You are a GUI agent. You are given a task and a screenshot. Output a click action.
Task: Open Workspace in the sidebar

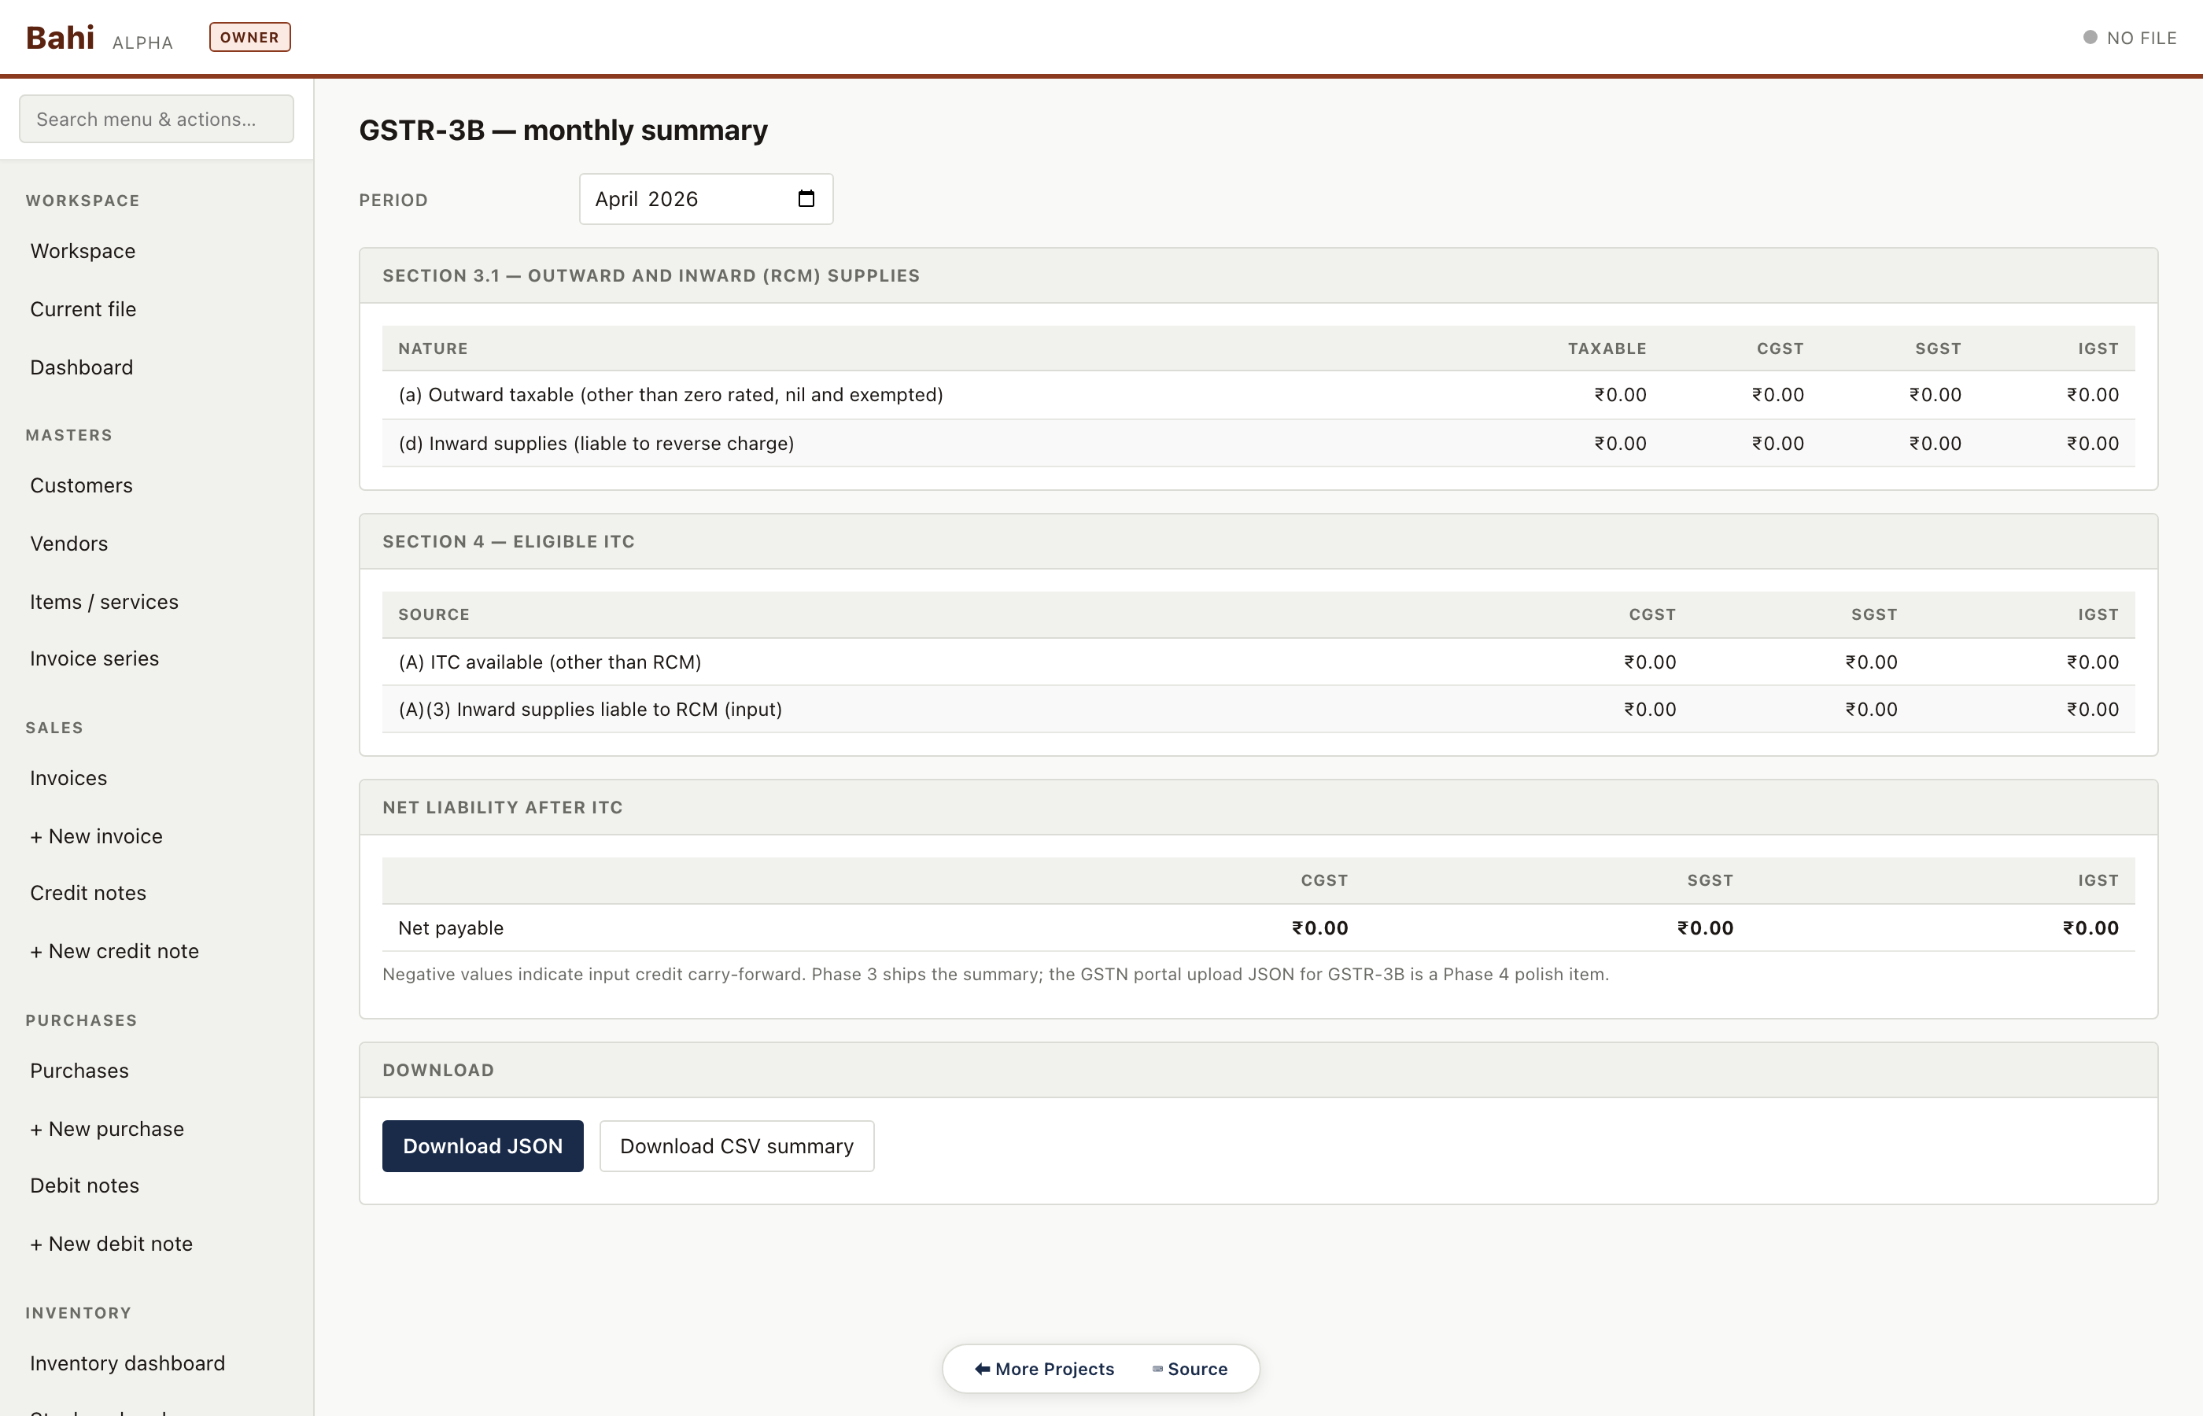click(83, 251)
